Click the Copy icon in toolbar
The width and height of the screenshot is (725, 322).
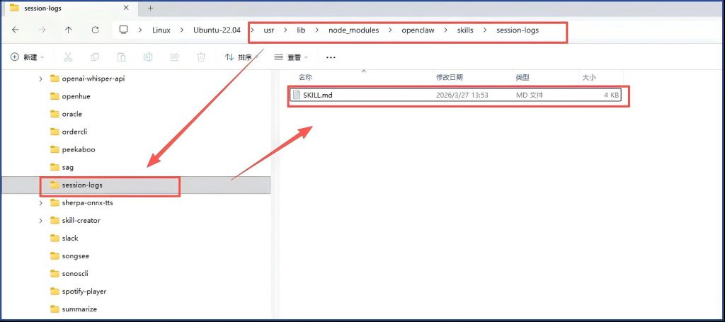pyautogui.click(x=95, y=57)
